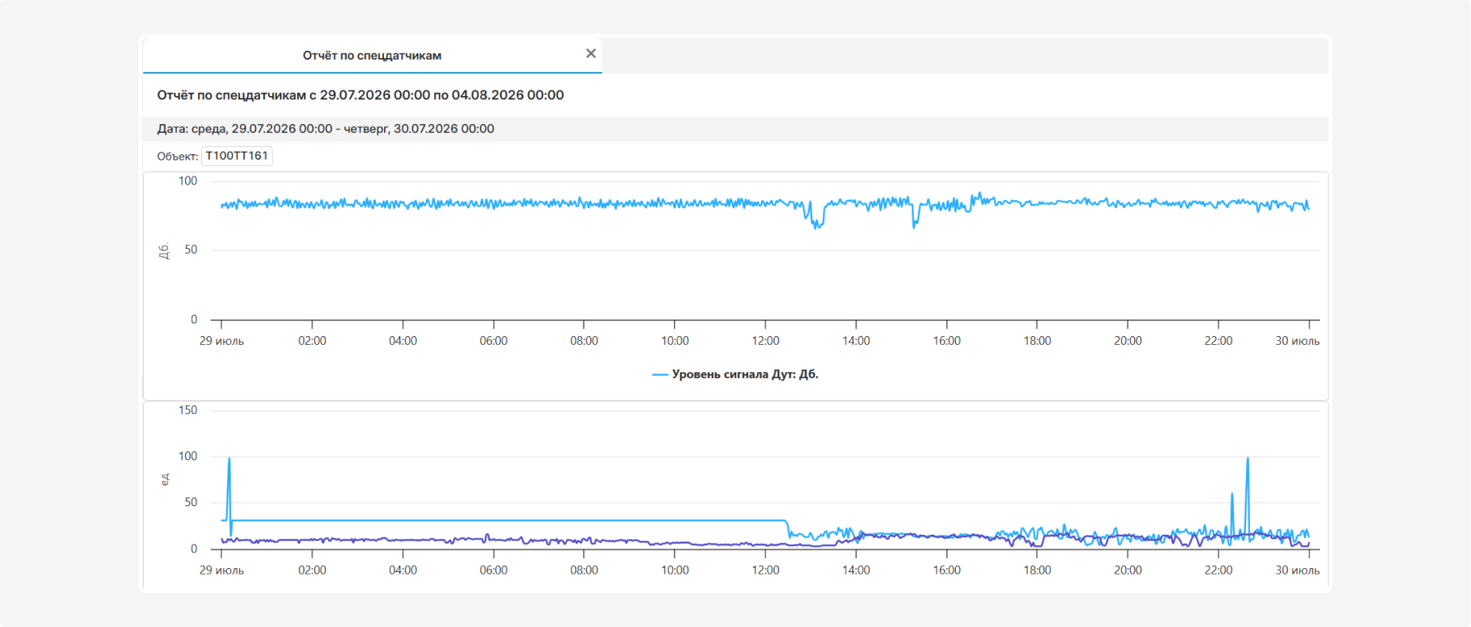Click the 50 value on the ед axis
Viewport: 1471px width, 627px height.
pyautogui.click(x=191, y=502)
